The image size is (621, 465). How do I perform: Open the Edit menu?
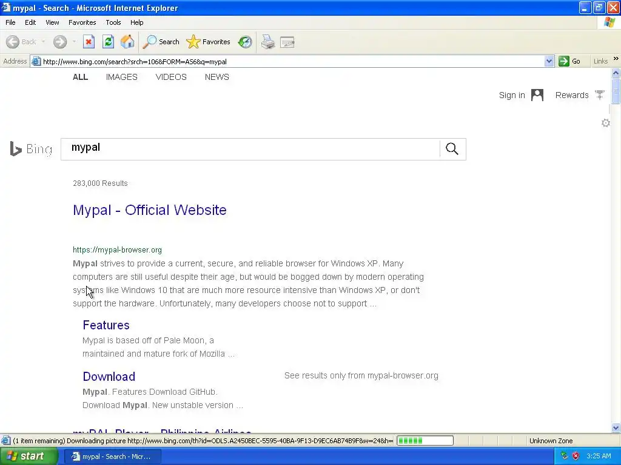pos(30,22)
